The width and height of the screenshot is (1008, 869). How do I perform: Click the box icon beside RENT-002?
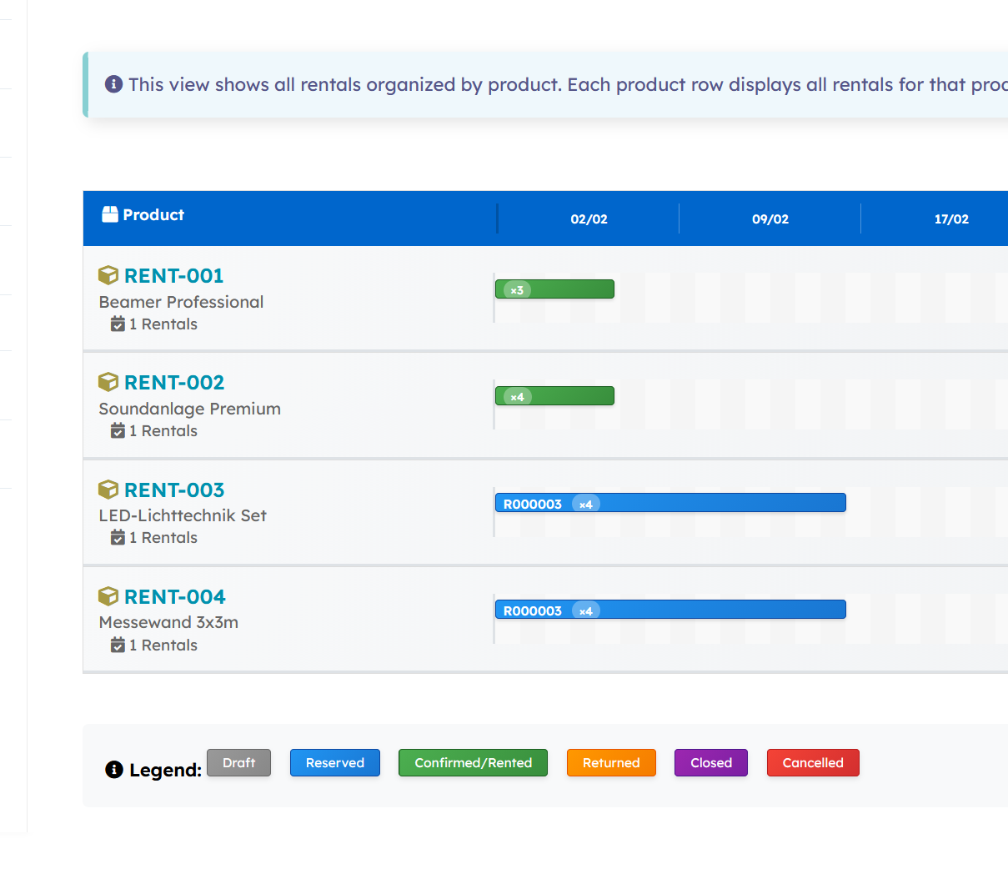(108, 382)
